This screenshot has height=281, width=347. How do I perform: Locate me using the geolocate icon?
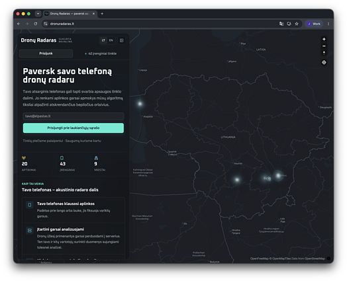(324, 62)
